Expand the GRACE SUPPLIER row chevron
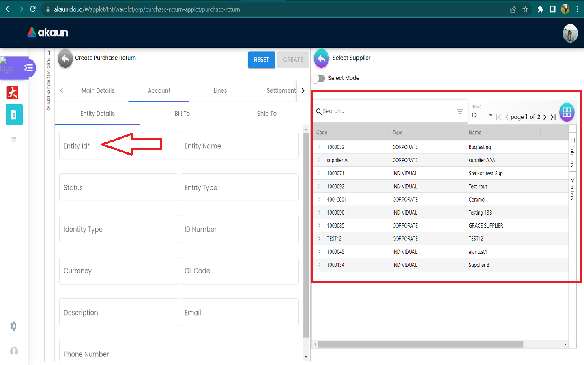Screen dimensions: 584x365 point(320,225)
